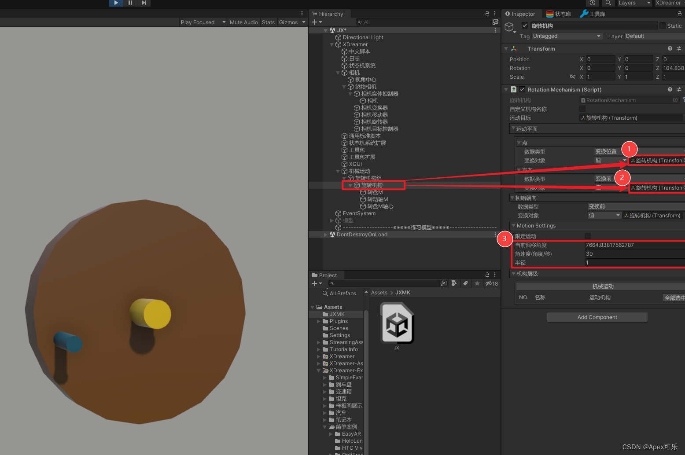
Task: Click the help icon on the Transform component
Action: click(x=670, y=48)
